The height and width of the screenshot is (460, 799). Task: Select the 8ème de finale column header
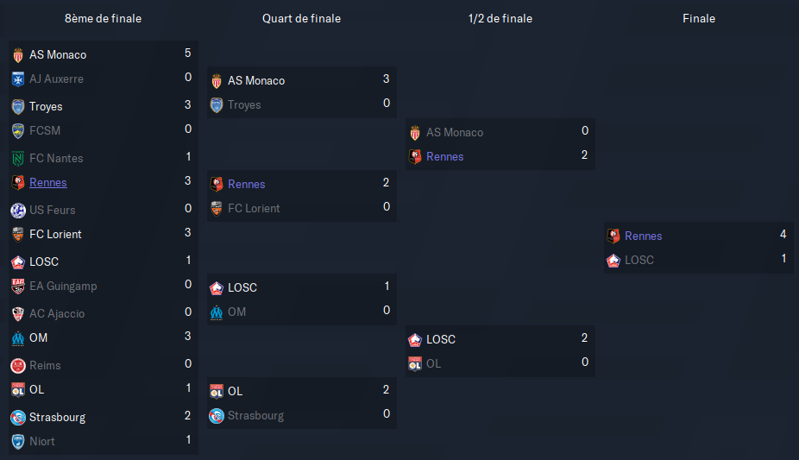[103, 18]
